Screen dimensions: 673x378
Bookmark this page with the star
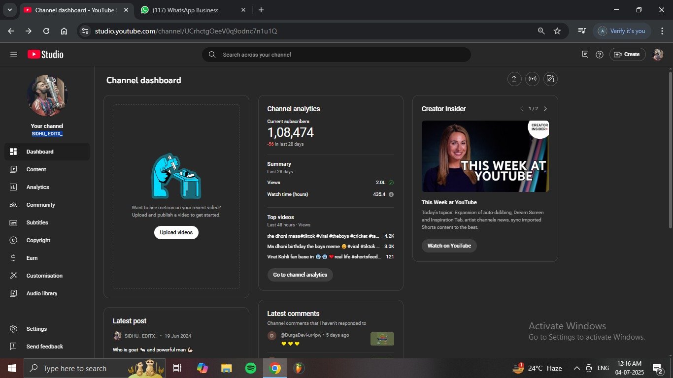pyautogui.click(x=557, y=31)
